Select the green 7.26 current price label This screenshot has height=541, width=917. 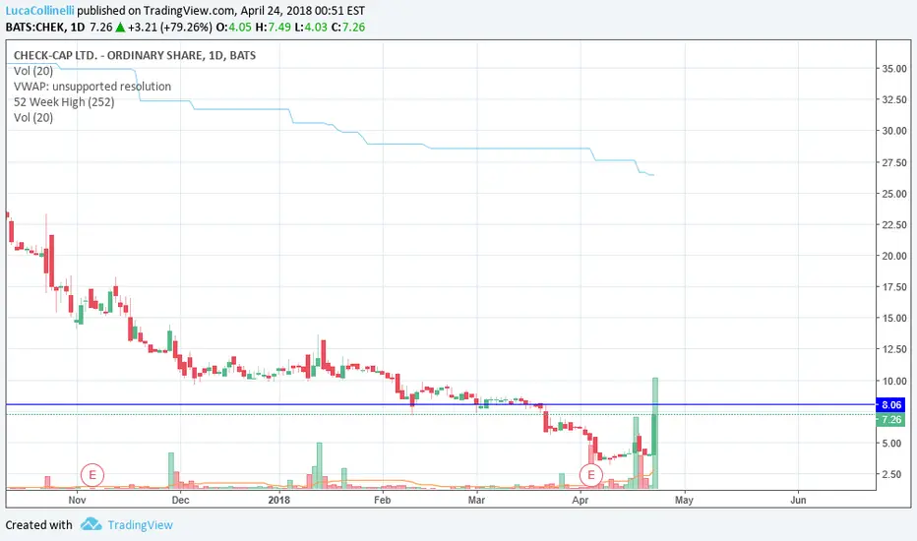pos(890,420)
